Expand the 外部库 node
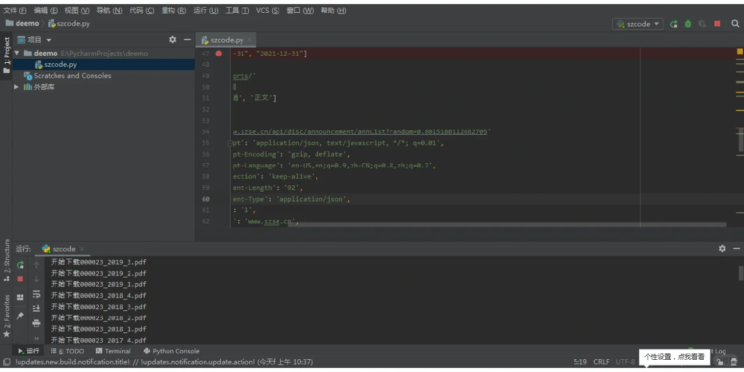 click(x=16, y=87)
